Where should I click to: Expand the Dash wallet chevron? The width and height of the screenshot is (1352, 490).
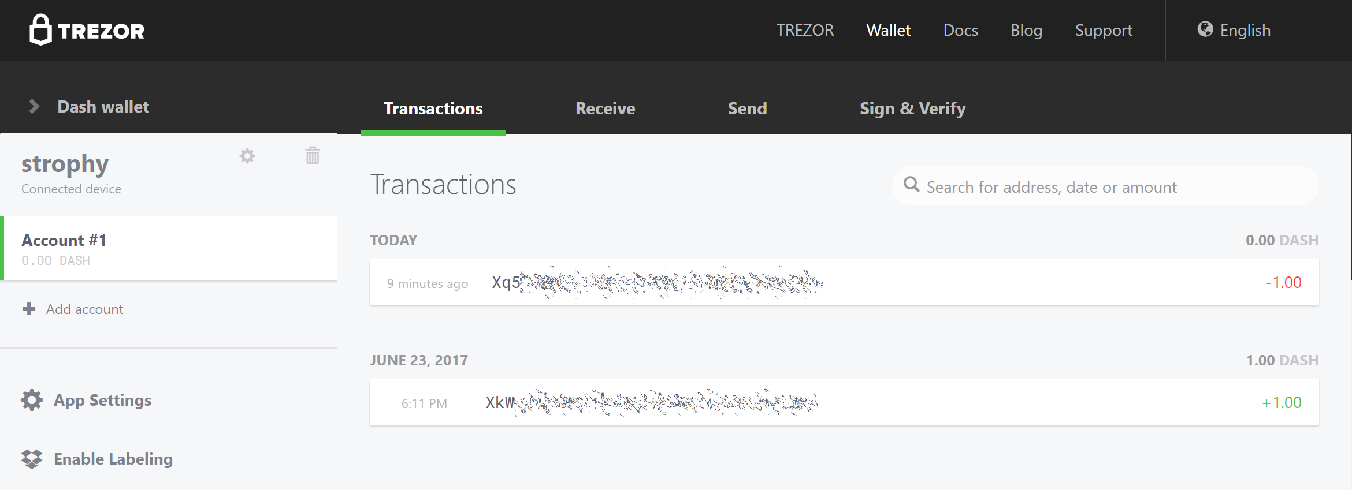(34, 107)
